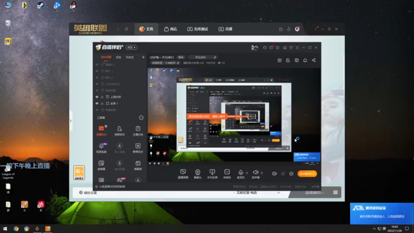Expand speaker options arrow
The height and width of the screenshot is (233, 414).
[262, 173]
